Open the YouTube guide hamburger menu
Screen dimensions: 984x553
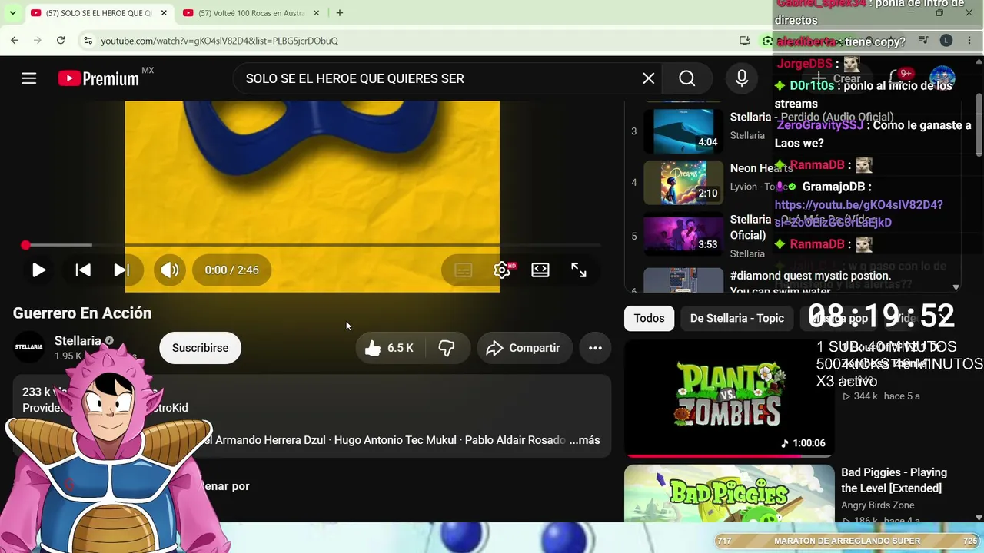coord(29,78)
